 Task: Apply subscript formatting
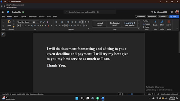32,26
